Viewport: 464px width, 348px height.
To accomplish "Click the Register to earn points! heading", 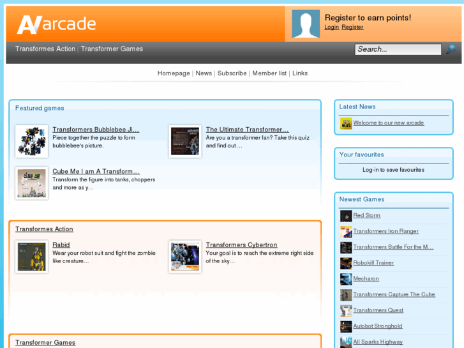I will pos(368,17).
